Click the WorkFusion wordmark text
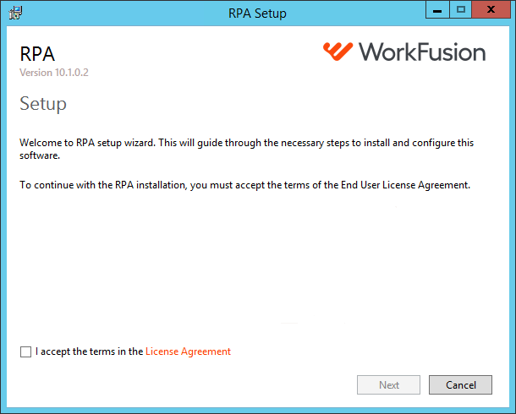This screenshot has width=516, height=414. pyautogui.click(x=422, y=52)
